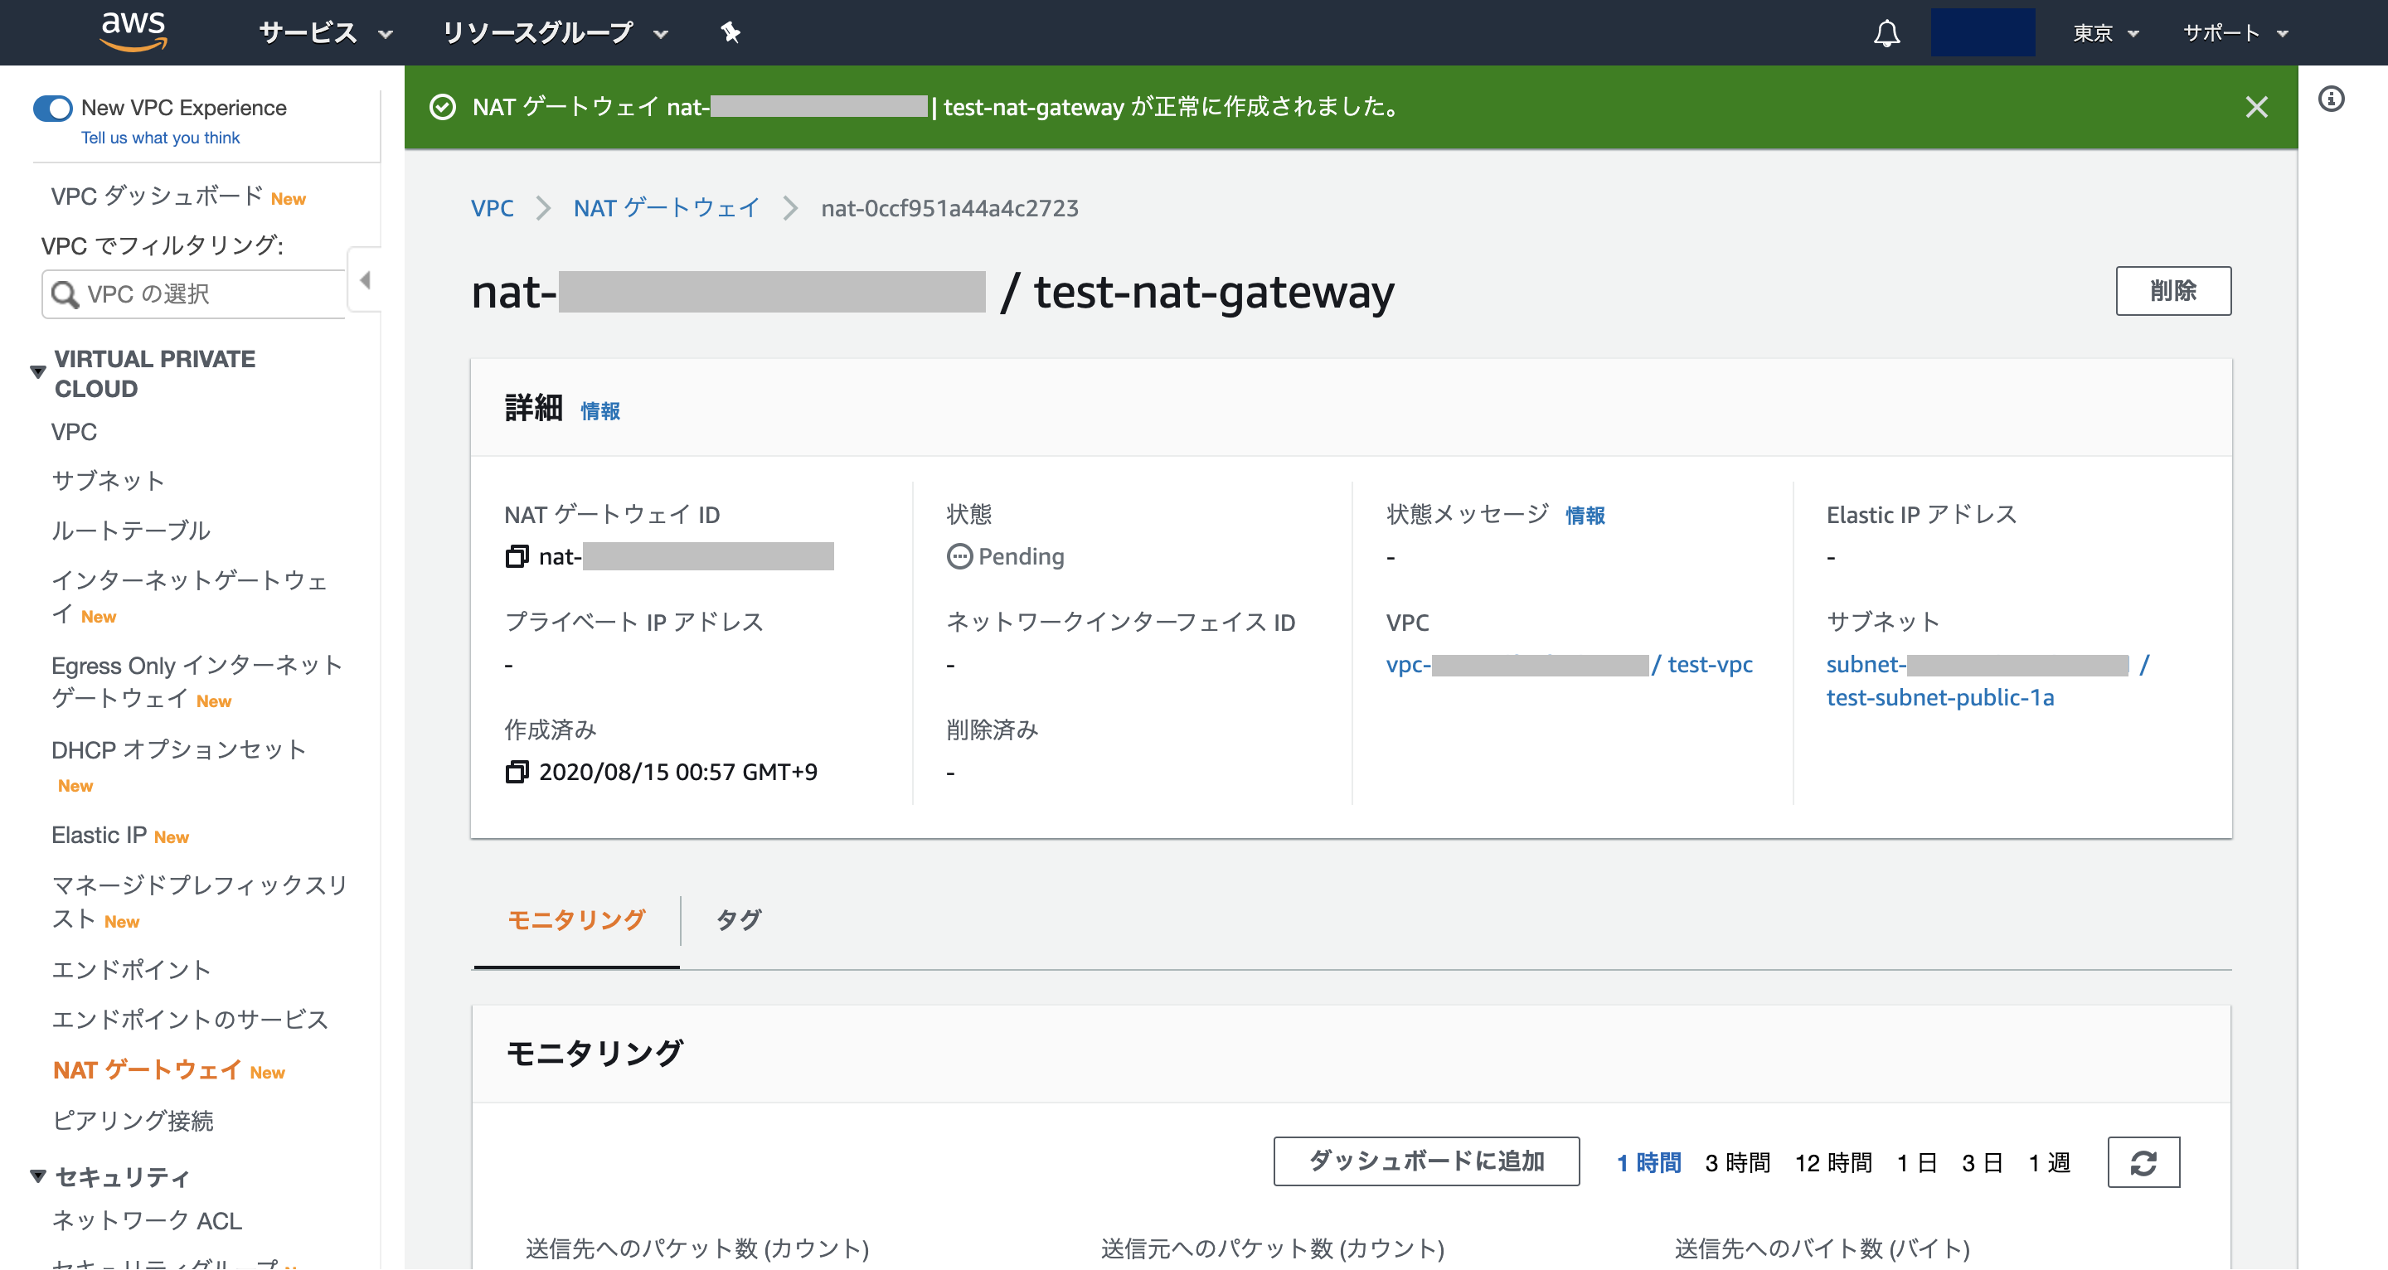Click the 削除 button to delete
This screenshot has width=2388, height=1270.
tap(2174, 290)
